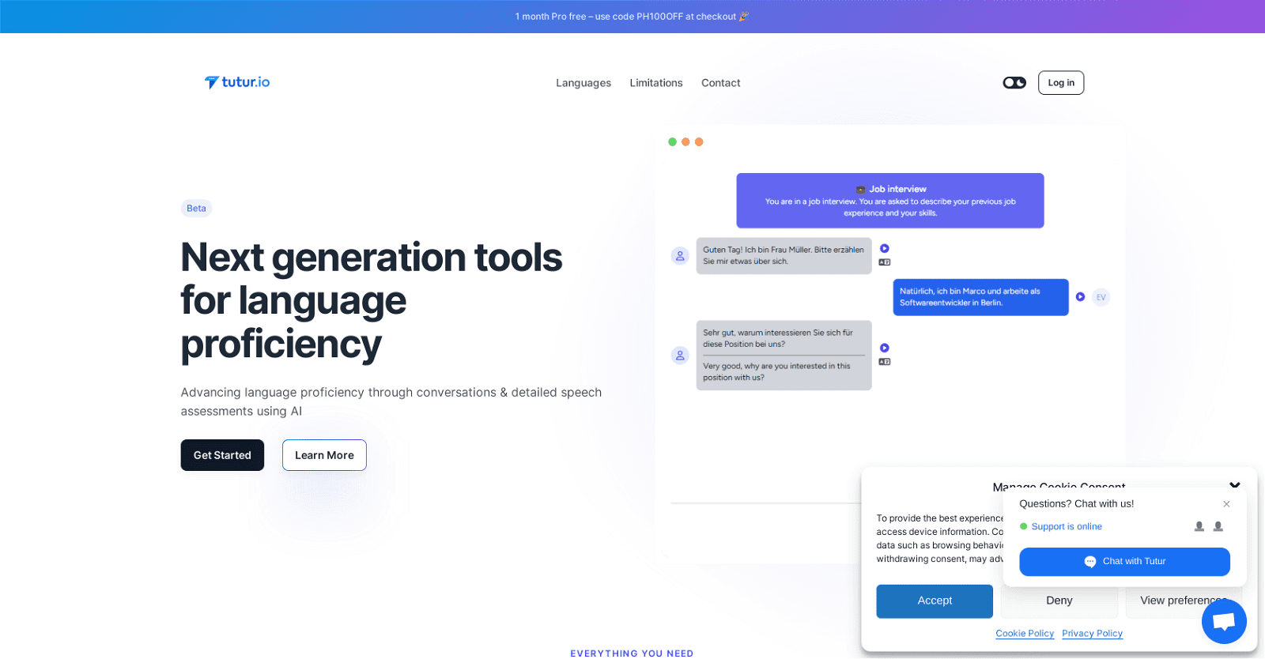Click the tutur.io logo
The width and height of the screenshot is (1265, 659).
(237, 82)
